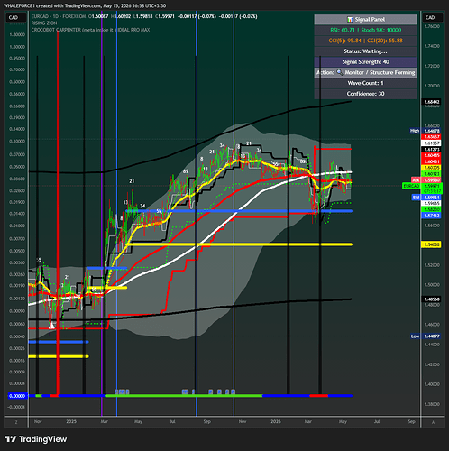Click the blue 0.00000 label on the left scale
Viewport: 449px width, 451px height.
point(17,396)
